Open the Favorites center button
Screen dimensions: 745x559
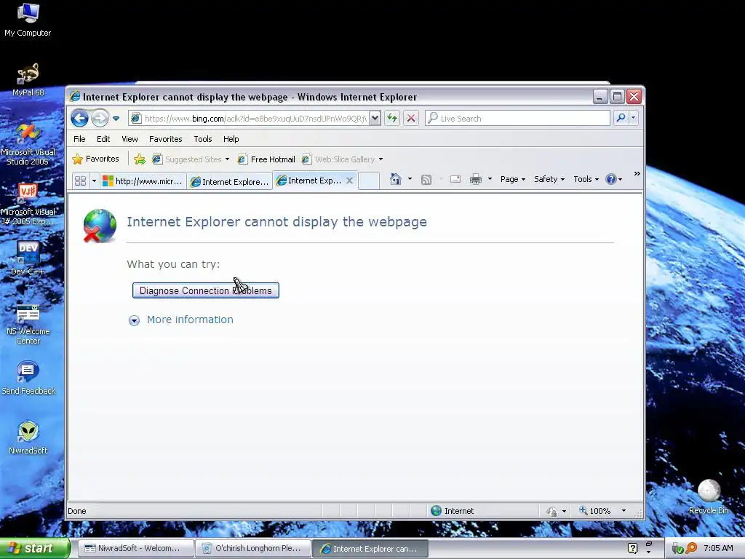(95, 159)
